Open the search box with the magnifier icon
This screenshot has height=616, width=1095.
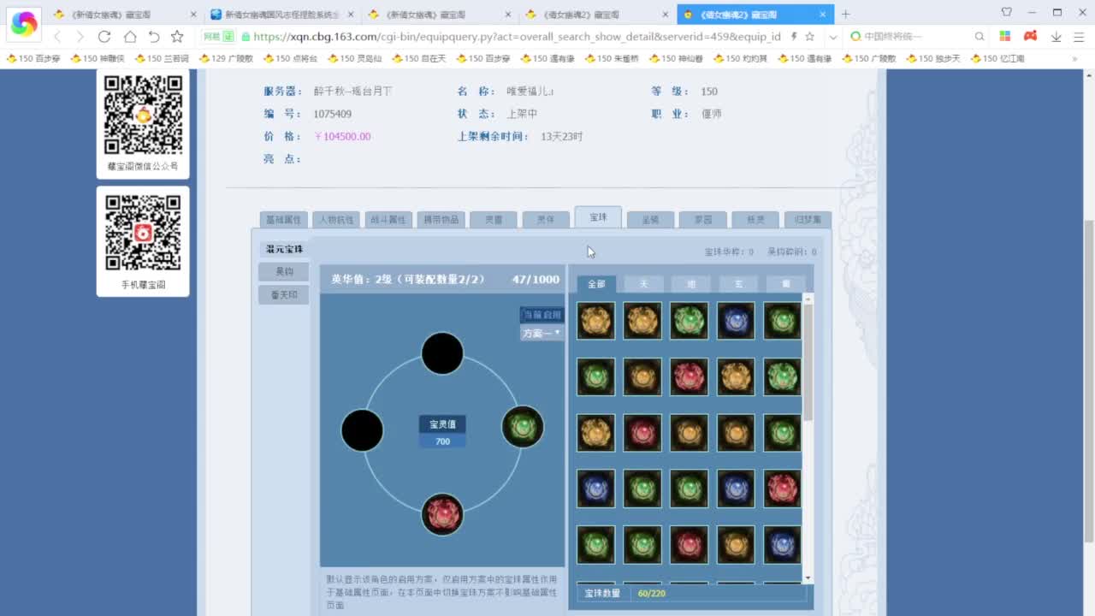click(x=980, y=37)
